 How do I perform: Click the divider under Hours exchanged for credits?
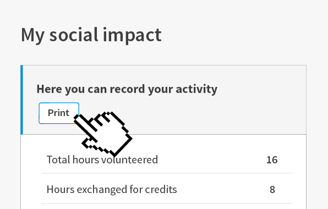(x=166, y=204)
